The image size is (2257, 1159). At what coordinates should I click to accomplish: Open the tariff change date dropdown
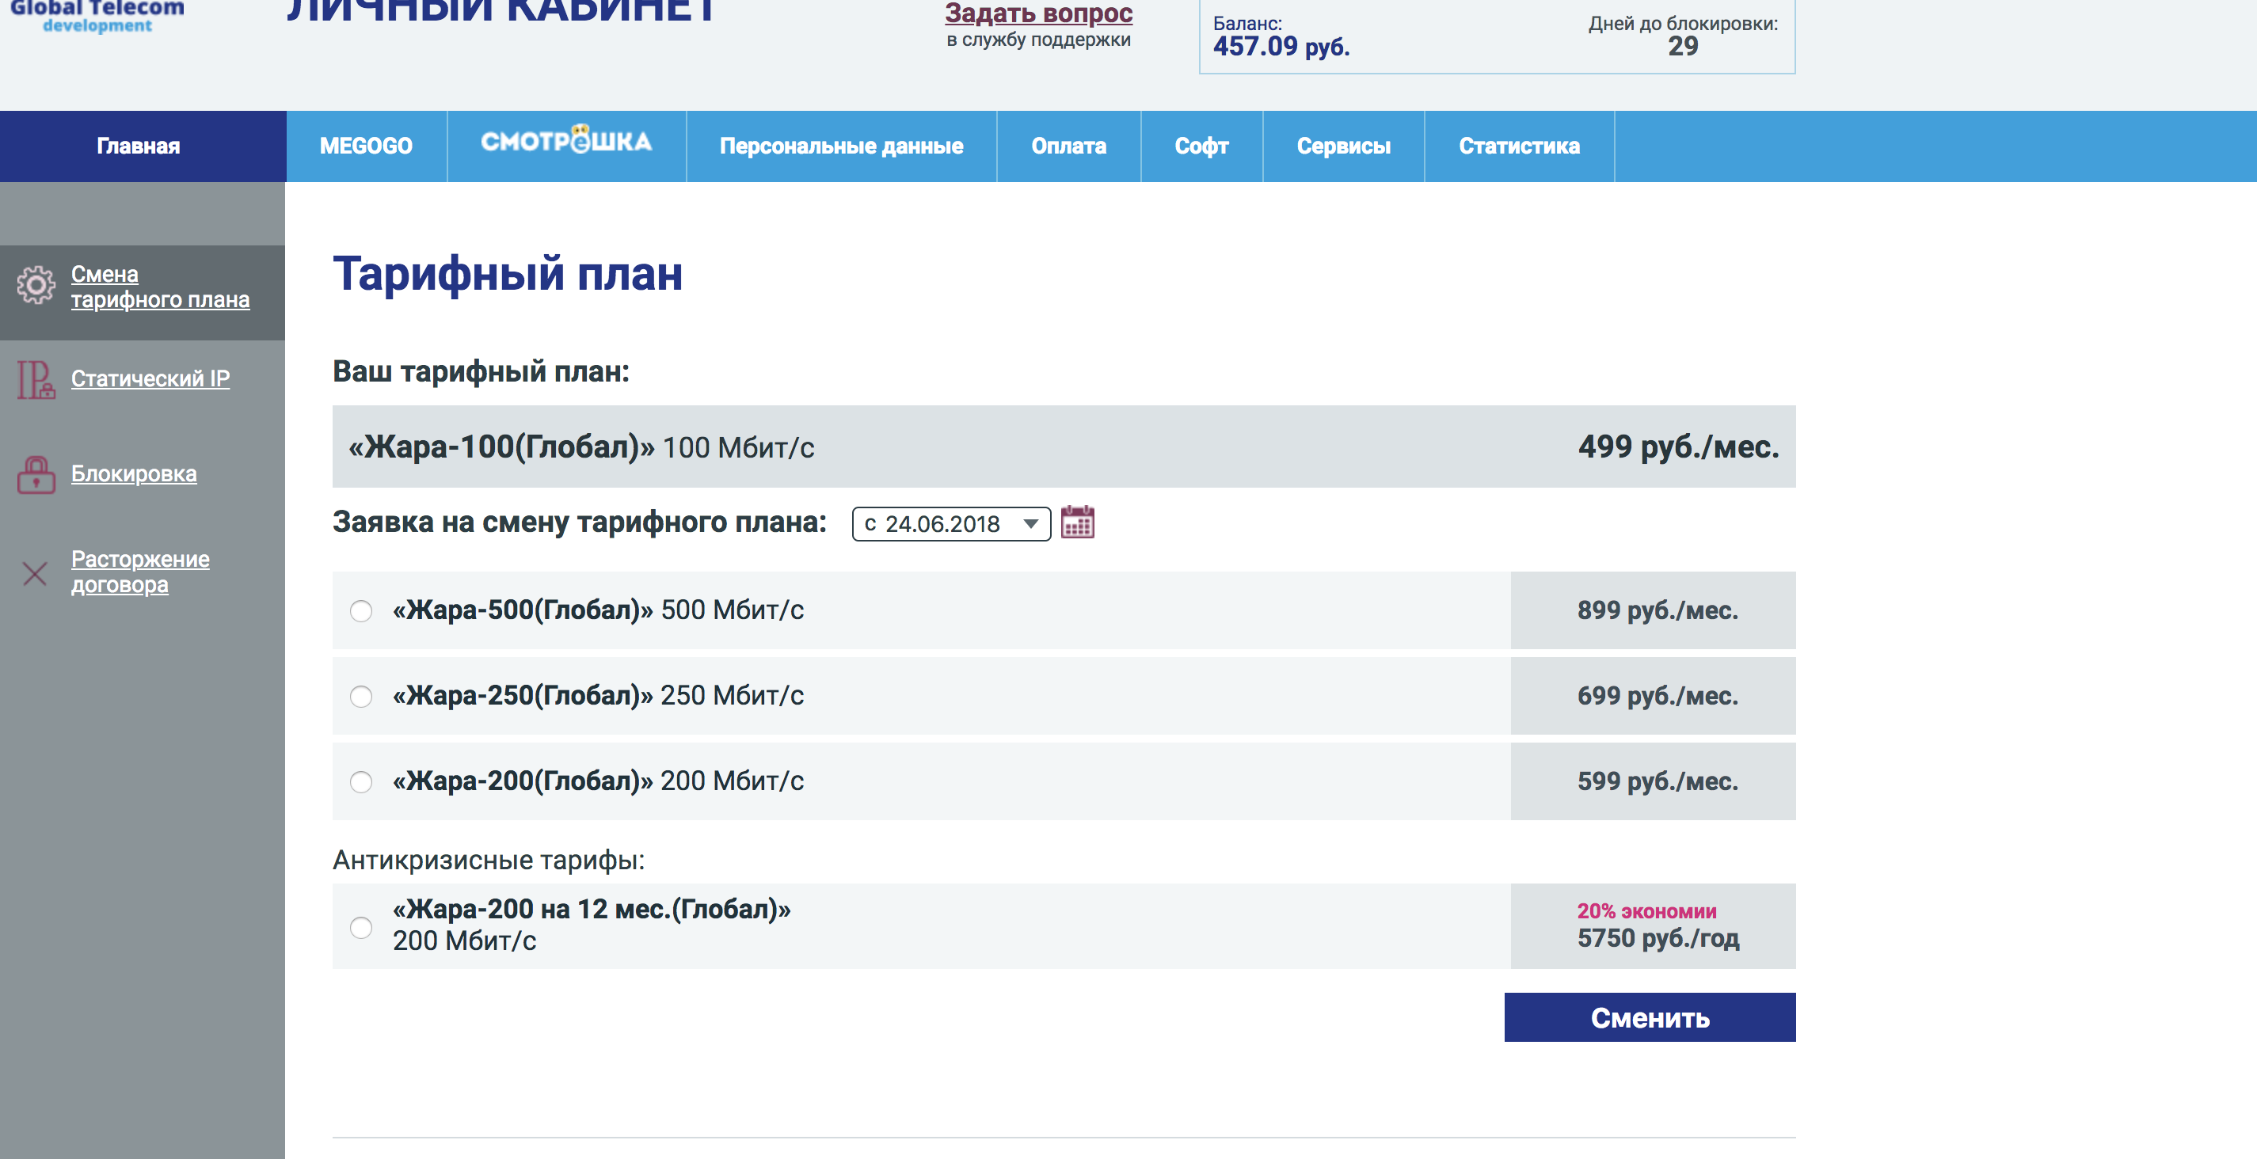click(x=952, y=524)
